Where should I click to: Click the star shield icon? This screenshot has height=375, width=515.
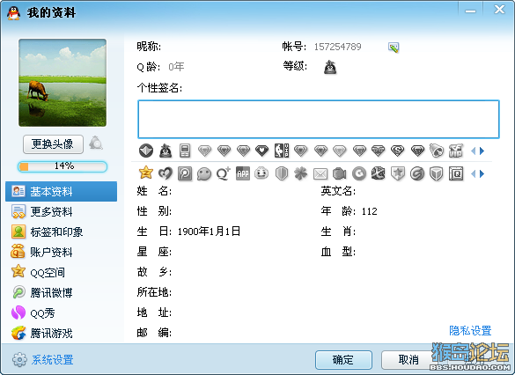click(x=397, y=173)
